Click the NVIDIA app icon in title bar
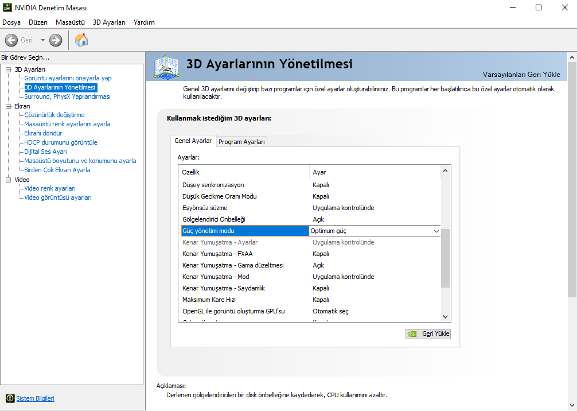Viewport: 577px width, 411px height. click(7, 7)
